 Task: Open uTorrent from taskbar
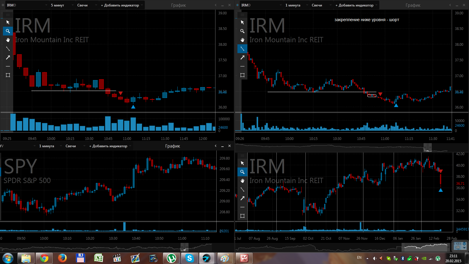click(171, 258)
